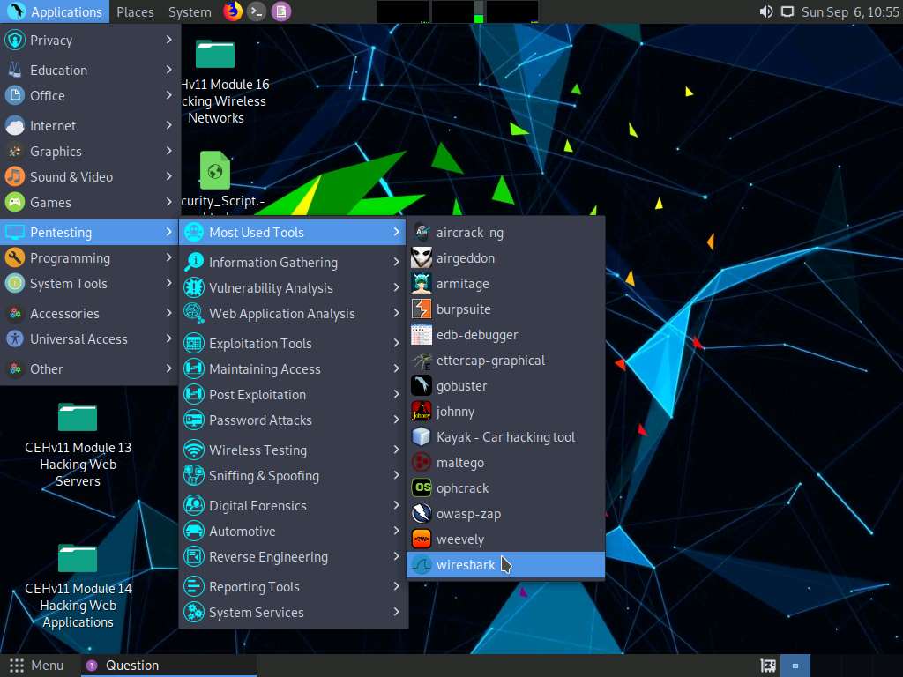Screen dimensions: 903x677
Task: Open ettercap-graphical
Action: pyautogui.click(x=490, y=360)
